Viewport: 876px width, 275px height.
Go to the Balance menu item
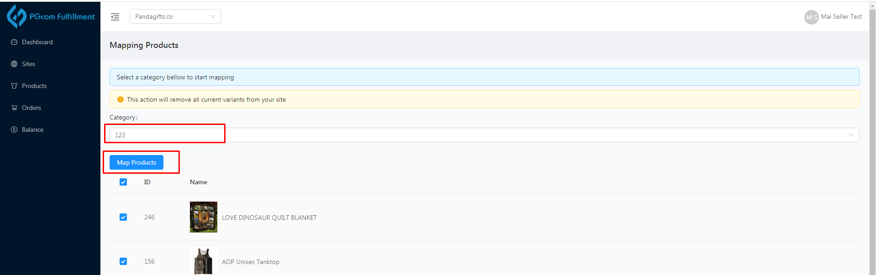click(33, 130)
